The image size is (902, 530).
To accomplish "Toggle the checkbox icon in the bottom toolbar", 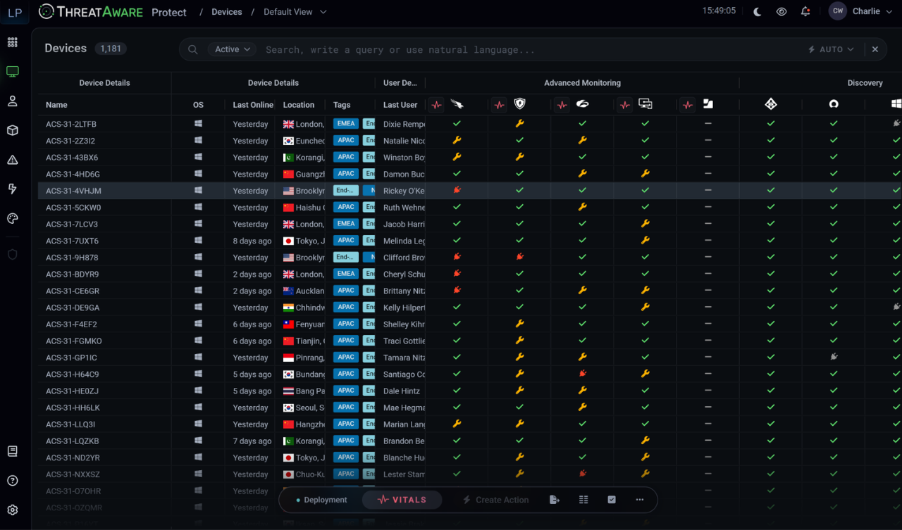I will [612, 500].
